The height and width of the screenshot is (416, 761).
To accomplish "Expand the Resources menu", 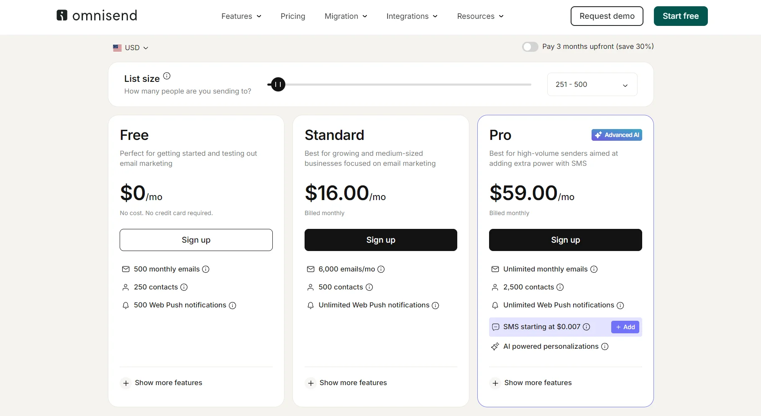I will (x=480, y=16).
